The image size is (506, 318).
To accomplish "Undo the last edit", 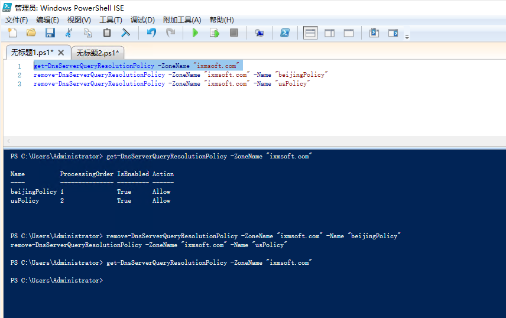I will click(x=151, y=33).
